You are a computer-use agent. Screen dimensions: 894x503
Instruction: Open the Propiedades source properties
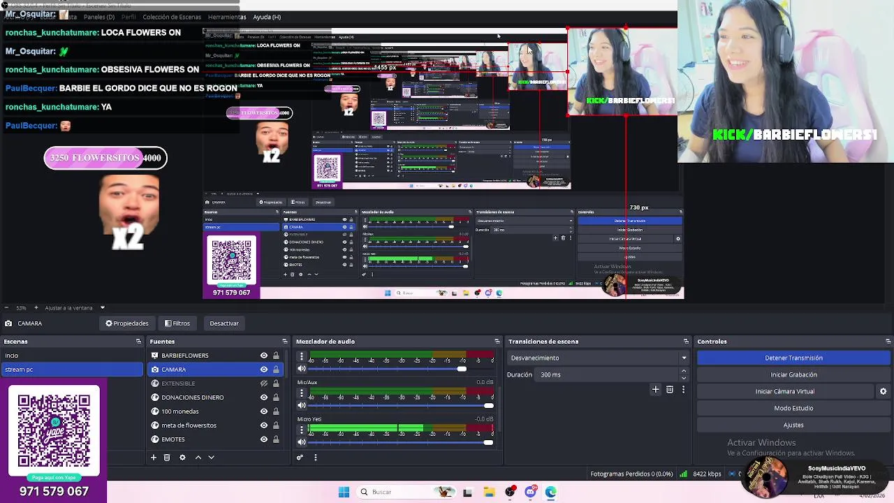point(127,323)
